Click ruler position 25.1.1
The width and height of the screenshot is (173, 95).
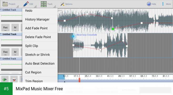(x=88, y=76)
